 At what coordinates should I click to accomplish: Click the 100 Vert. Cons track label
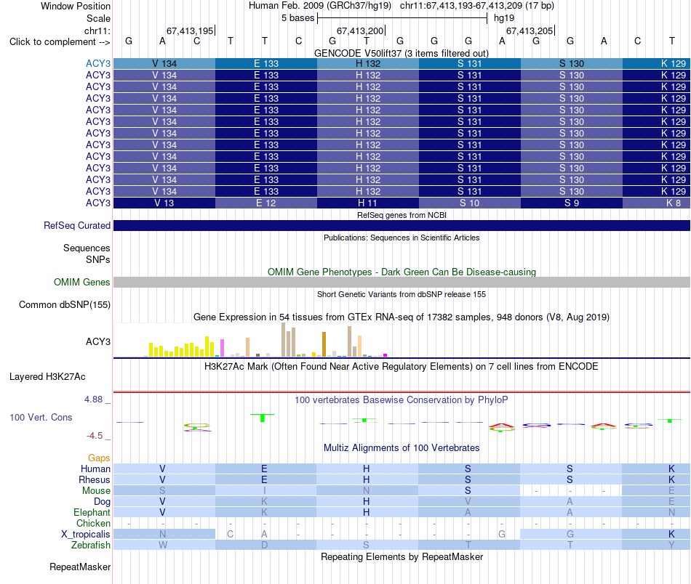pyautogui.click(x=41, y=417)
